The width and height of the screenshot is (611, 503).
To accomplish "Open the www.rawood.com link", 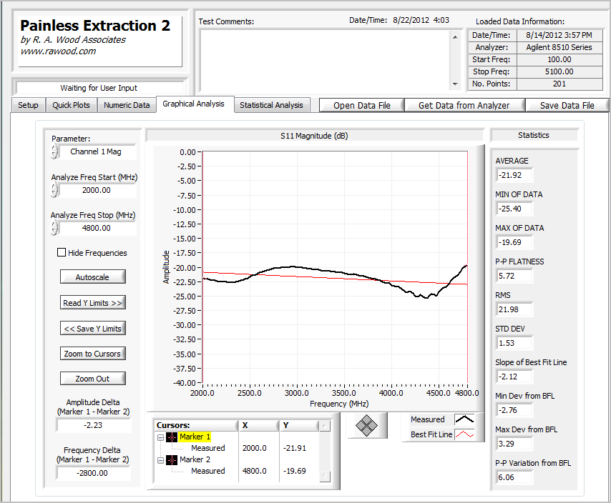I will [58, 51].
